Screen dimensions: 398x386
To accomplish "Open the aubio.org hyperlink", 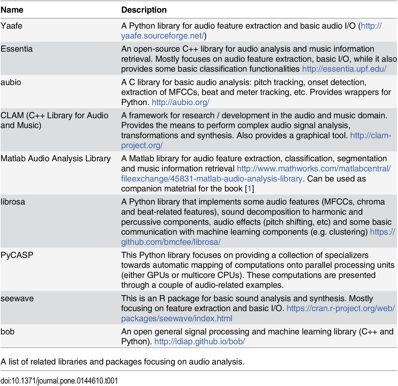I will point(180,102).
